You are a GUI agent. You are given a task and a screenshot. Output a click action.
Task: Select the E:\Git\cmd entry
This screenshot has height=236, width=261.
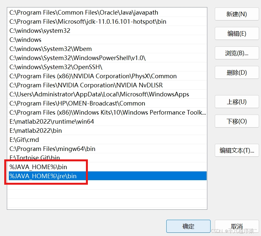[26, 140]
